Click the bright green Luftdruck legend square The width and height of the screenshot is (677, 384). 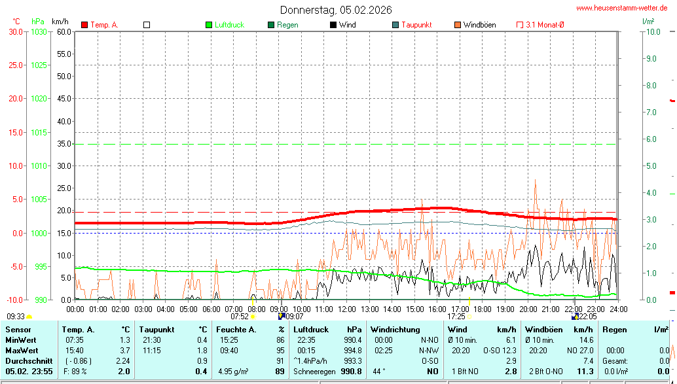[x=209, y=25]
